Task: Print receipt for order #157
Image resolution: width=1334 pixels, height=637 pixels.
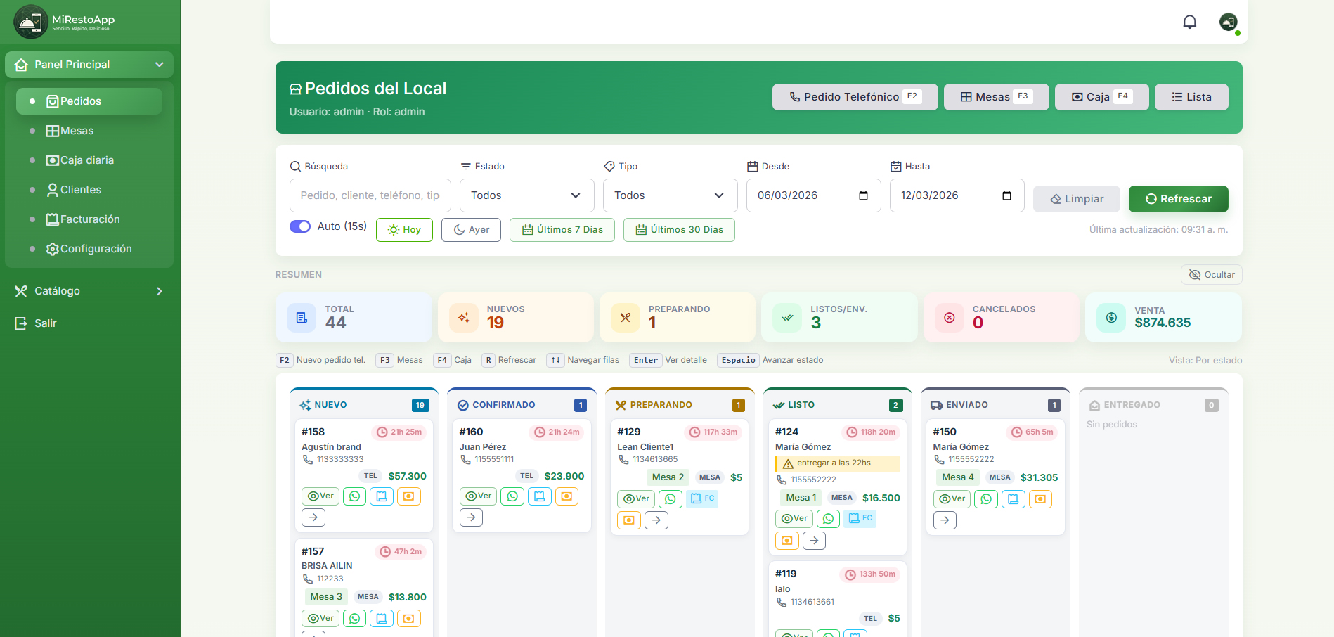Action: 382,619
